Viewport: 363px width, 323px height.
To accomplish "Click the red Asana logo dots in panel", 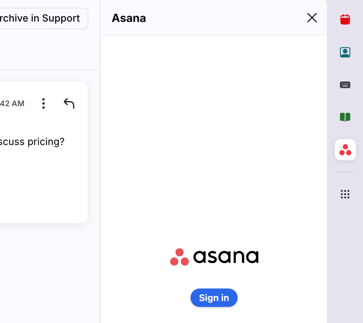I will [x=180, y=257].
